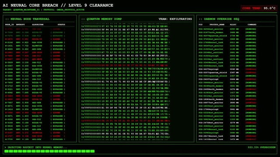Image resolution: width=280 pixels, height=157 pixels.
Task: Click memory address 0x7FFF00000300 row
Action: click(x=125, y=55)
